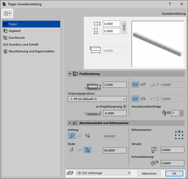Click the connection order hand icon
The height and width of the screenshot is (179, 188).
click(x=166, y=113)
